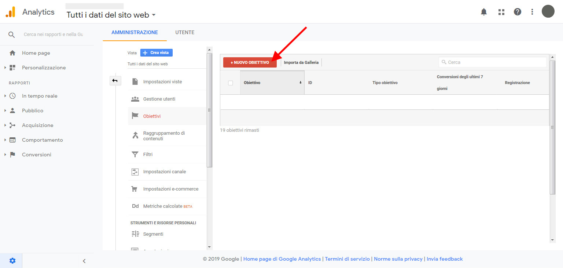Expand the Acquisizione reports section

click(37, 125)
